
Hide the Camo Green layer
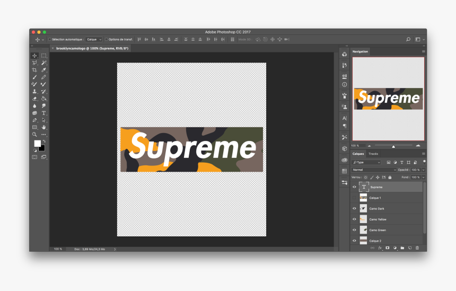click(x=355, y=230)
